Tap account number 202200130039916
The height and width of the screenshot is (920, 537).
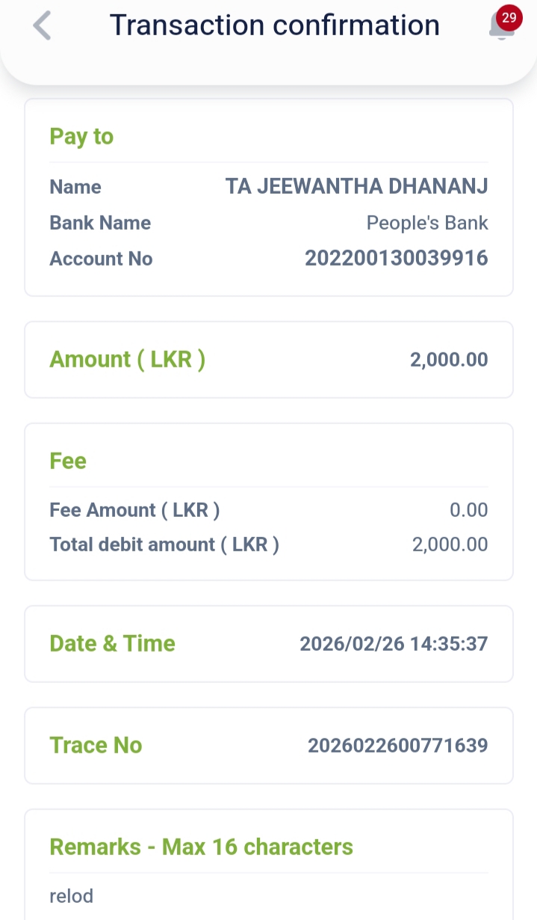(396, 259)
